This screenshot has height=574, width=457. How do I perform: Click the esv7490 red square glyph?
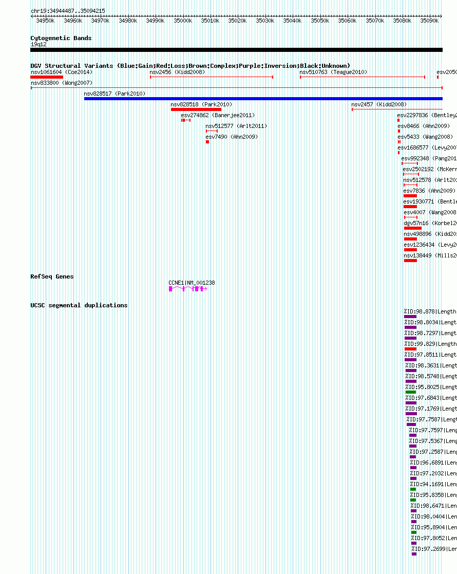pos(207,142)
